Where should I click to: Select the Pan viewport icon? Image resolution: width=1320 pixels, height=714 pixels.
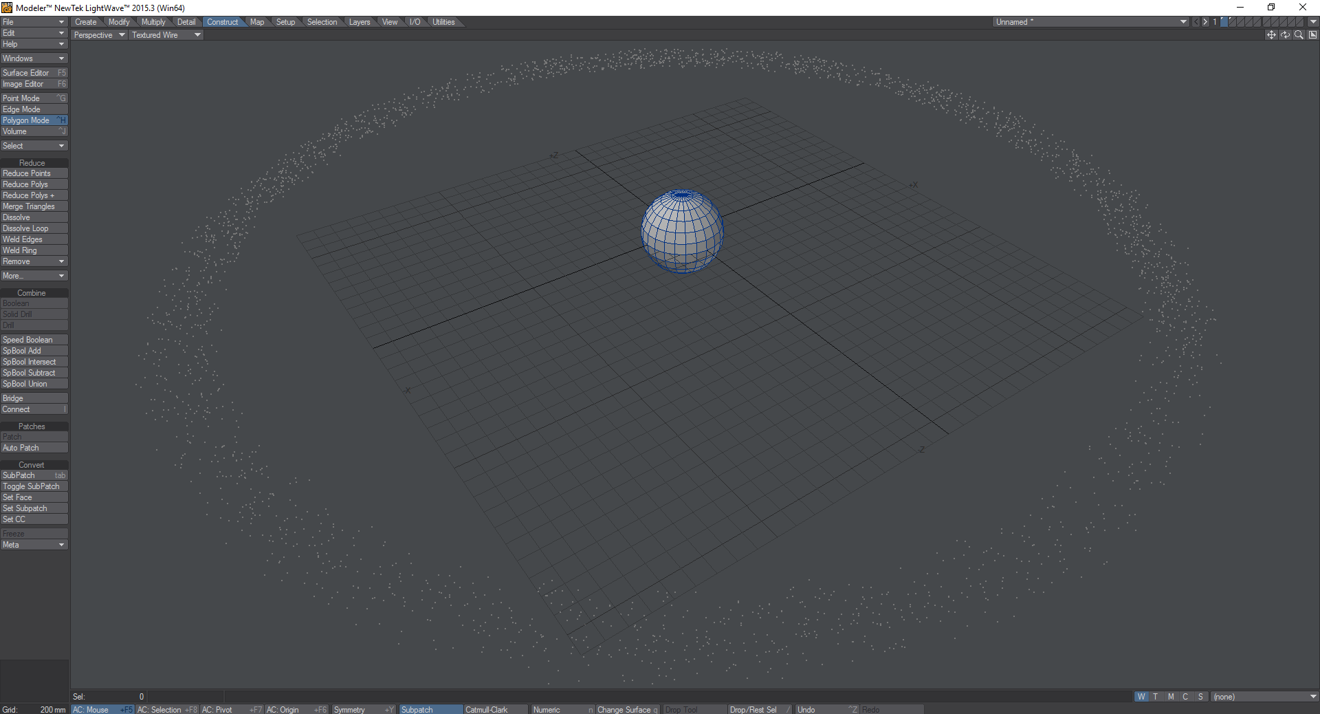[x=1270, y=34]
